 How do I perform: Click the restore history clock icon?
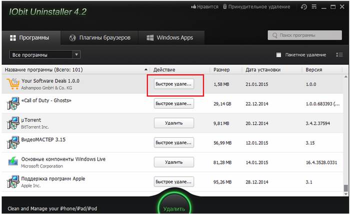(x=304, y=7)
